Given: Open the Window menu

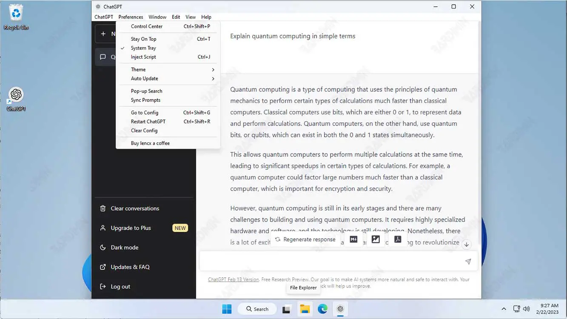Looking at the screenshot, I should point(157,17).
